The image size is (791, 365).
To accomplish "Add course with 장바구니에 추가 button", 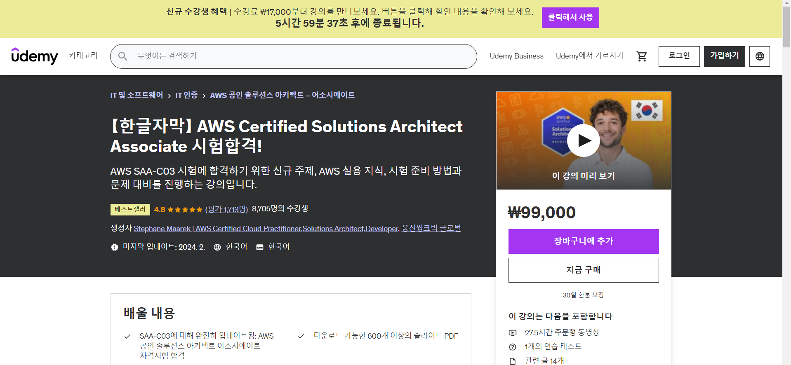I will 584,241.
